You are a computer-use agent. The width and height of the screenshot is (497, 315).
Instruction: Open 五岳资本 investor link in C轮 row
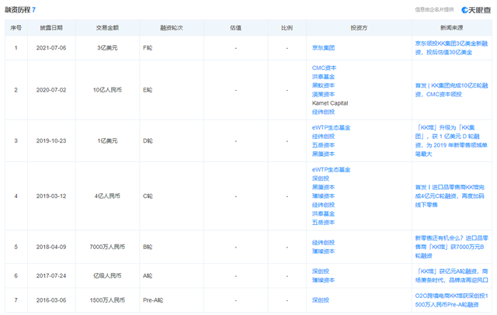(323, 223)
